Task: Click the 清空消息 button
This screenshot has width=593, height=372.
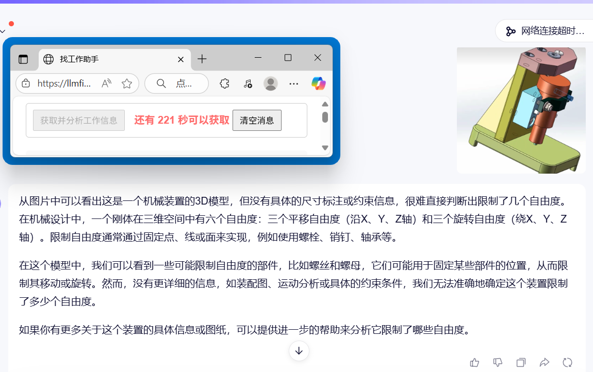Action: click(x=257, y=120)
